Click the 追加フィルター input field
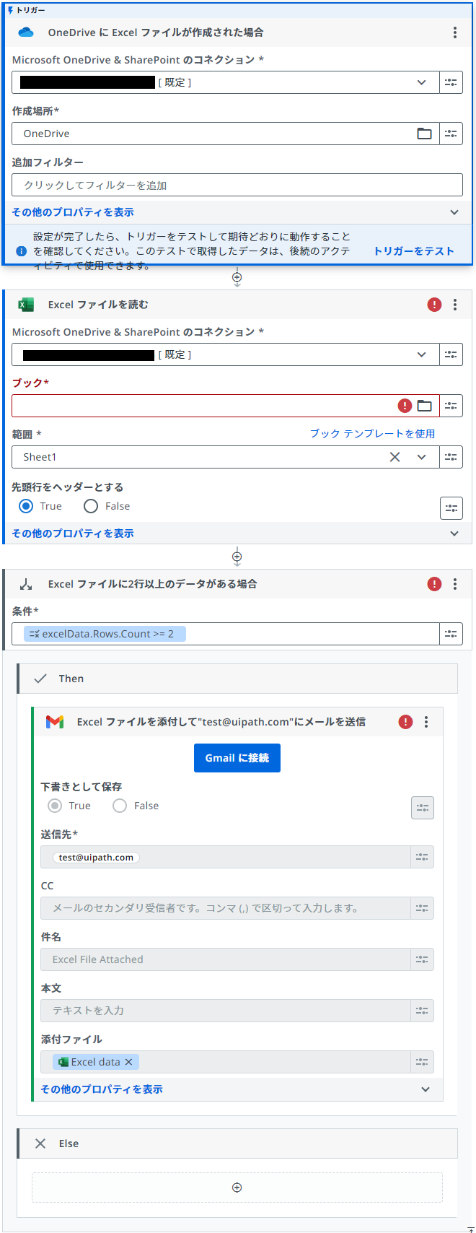476x1233 pixels. pyautogui.click(x=237, y=185)
